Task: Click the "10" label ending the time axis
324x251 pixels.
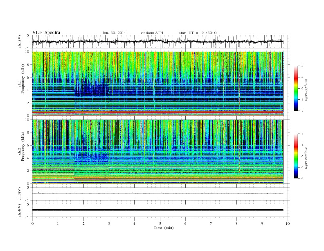Action: pos(288,224)
